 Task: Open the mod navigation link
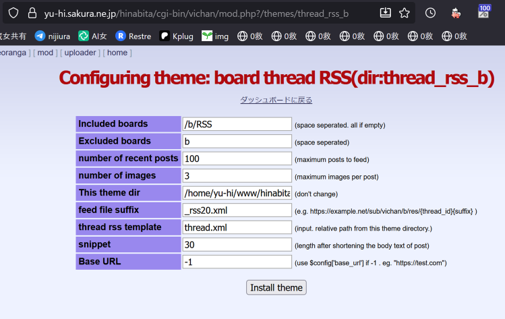[x=45, y=53]
